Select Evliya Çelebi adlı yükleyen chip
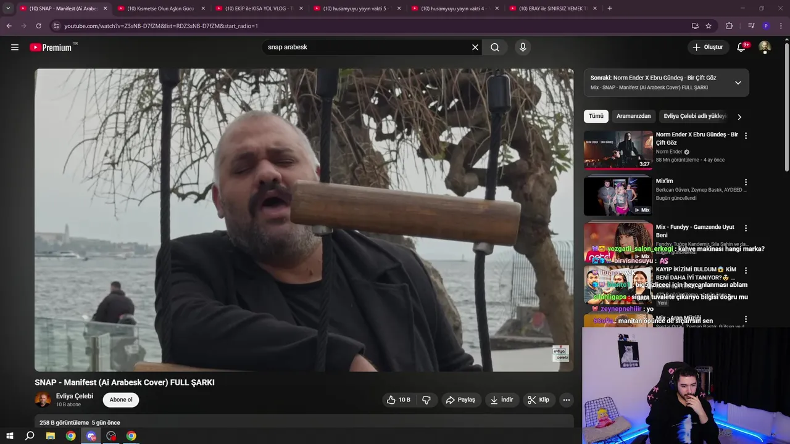 pyautogui.click(x=695, y=116)
